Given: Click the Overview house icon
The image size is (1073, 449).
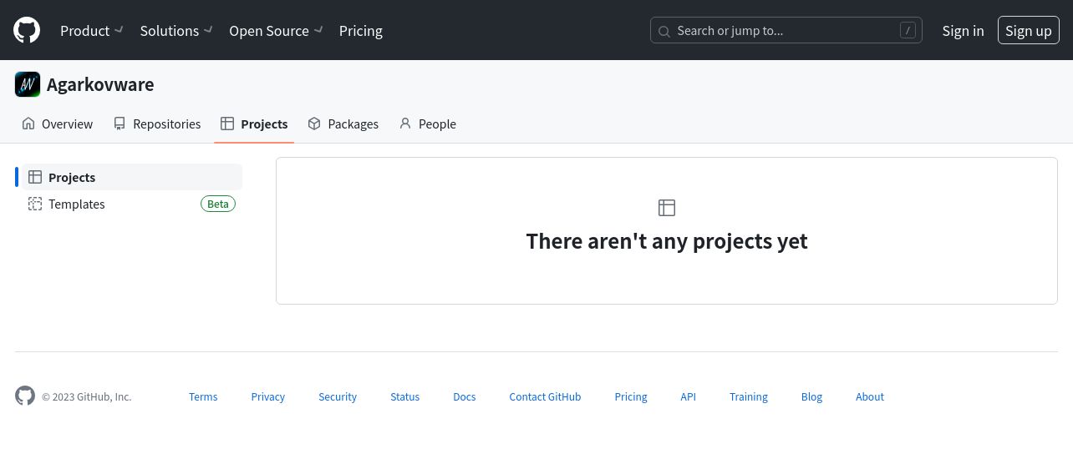Looking at the screenshot, I should tap(28, 124).
